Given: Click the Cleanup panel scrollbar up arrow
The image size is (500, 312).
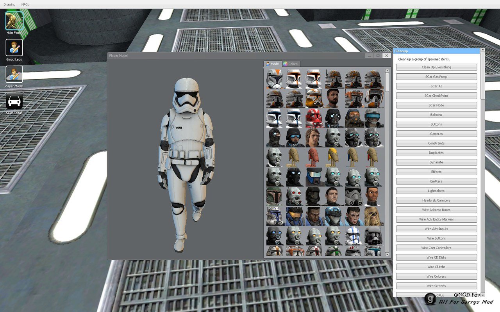Looking at the screenshot, I should (483, 50).
